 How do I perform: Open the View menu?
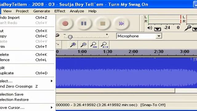7,11
